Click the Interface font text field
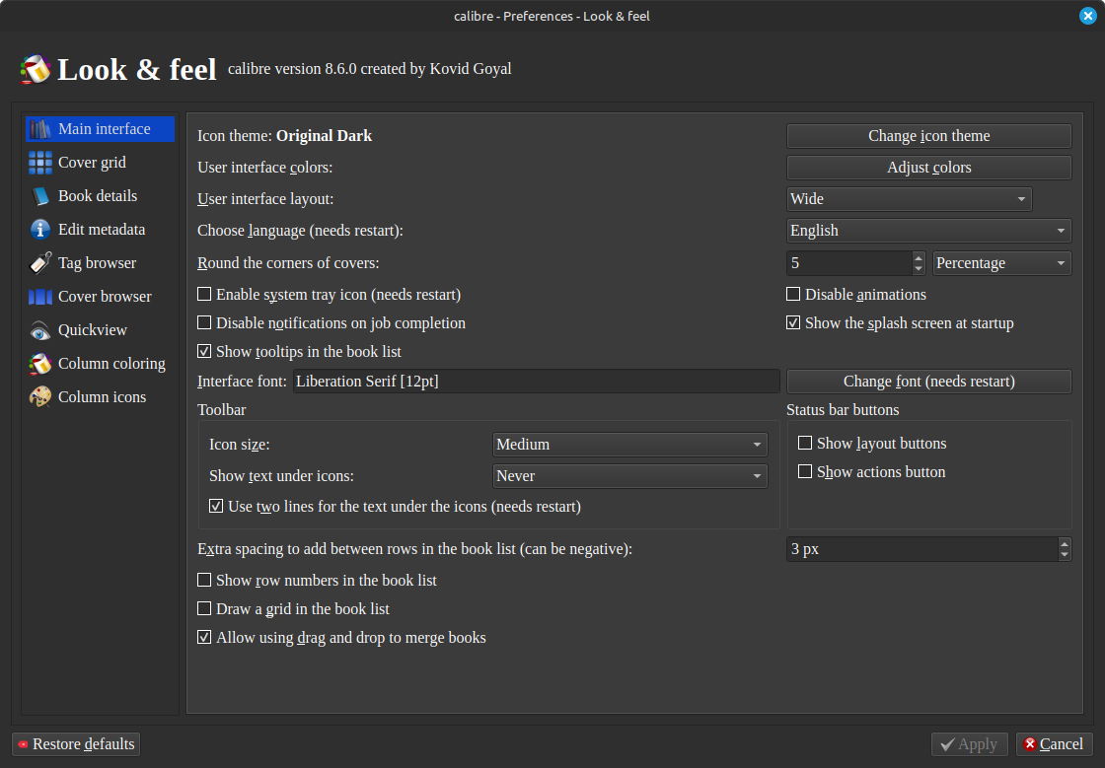The width and height of the screenshot is (1105, 768). click(536, 382)
